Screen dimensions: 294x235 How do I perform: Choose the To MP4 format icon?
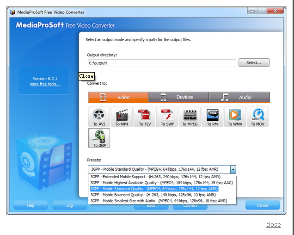122,117
